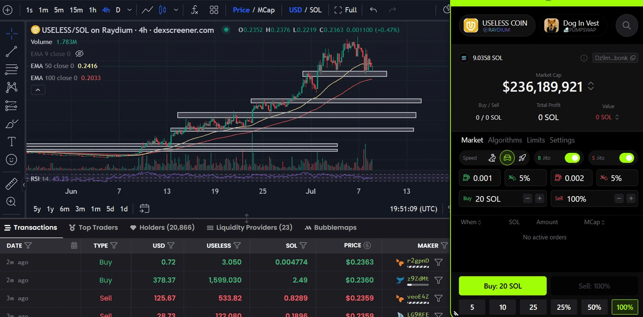Toggle the S Jito switch
This screenshot has height=317, width=643.
[626, 158]
